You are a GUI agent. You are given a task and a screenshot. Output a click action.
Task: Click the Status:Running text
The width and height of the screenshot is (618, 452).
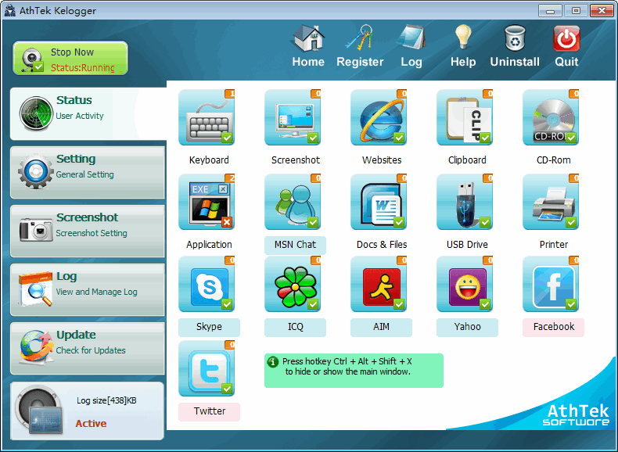[x=82, y=68]
